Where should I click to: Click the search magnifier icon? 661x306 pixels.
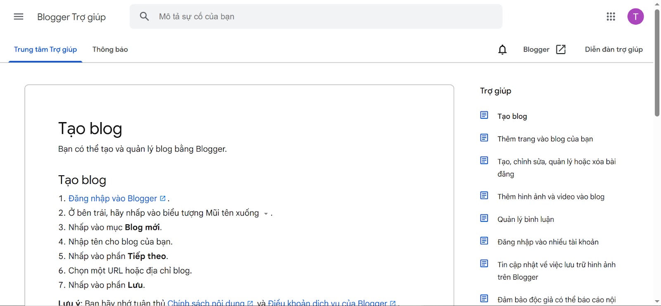point(144,16)
